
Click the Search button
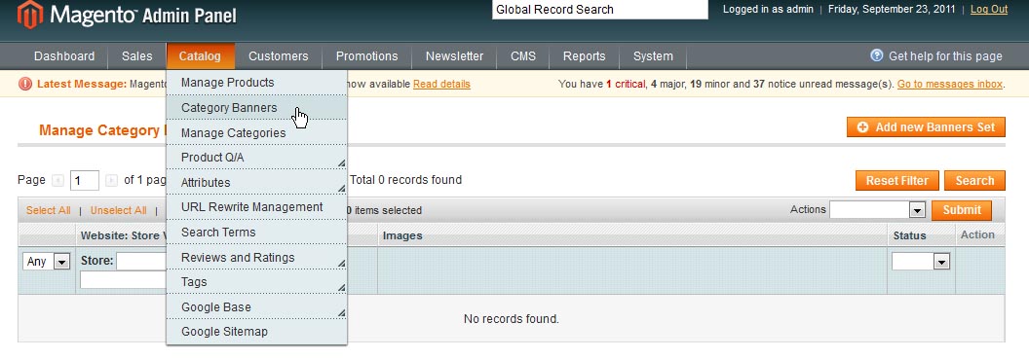point(974,181)
